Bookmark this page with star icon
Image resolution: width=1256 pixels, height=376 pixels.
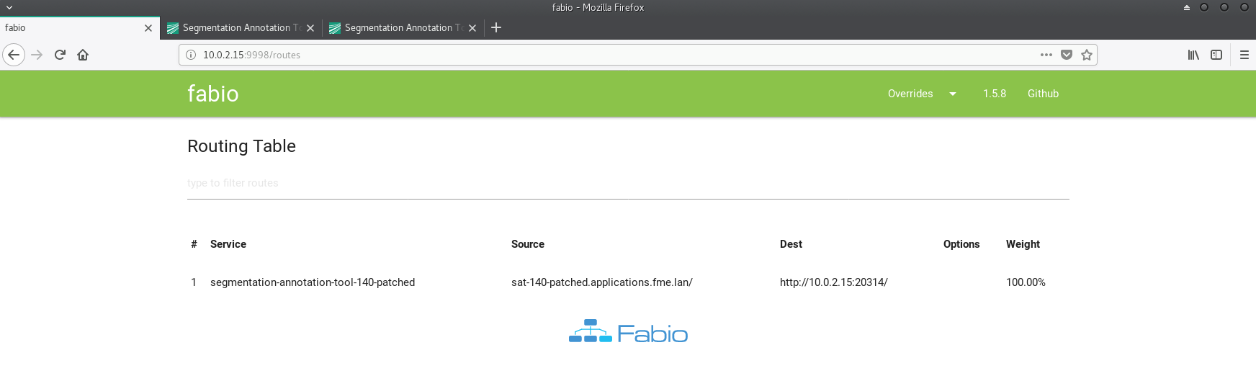1087,55
